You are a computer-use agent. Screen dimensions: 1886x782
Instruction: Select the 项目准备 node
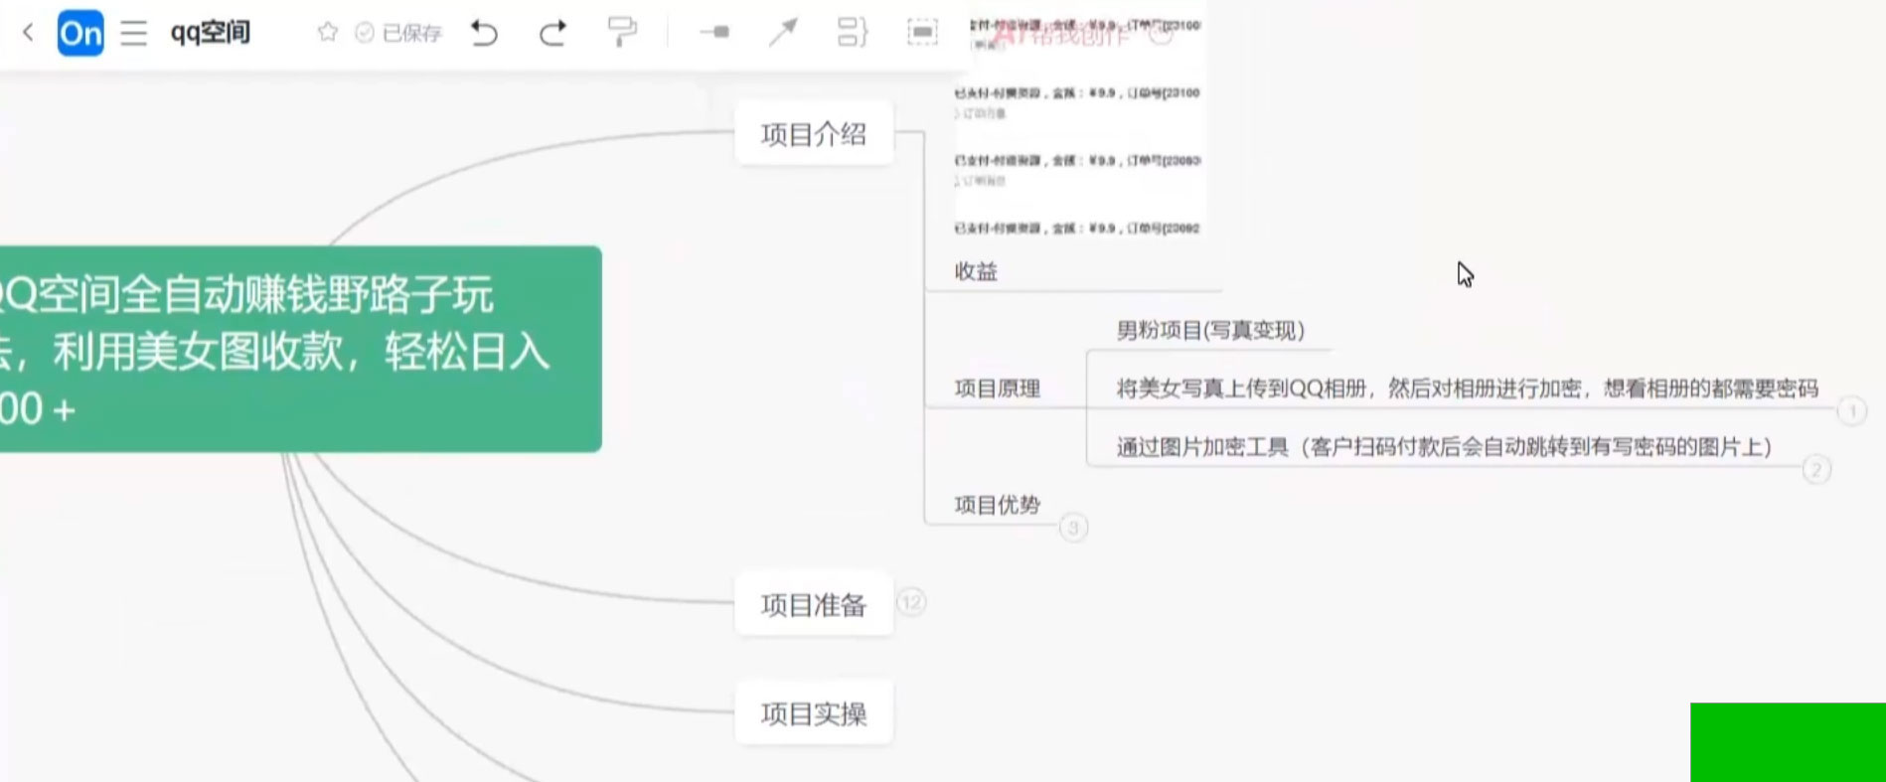coord(814,604)
